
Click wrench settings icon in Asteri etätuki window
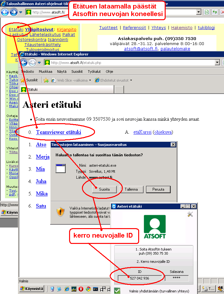tap(190, 214)
